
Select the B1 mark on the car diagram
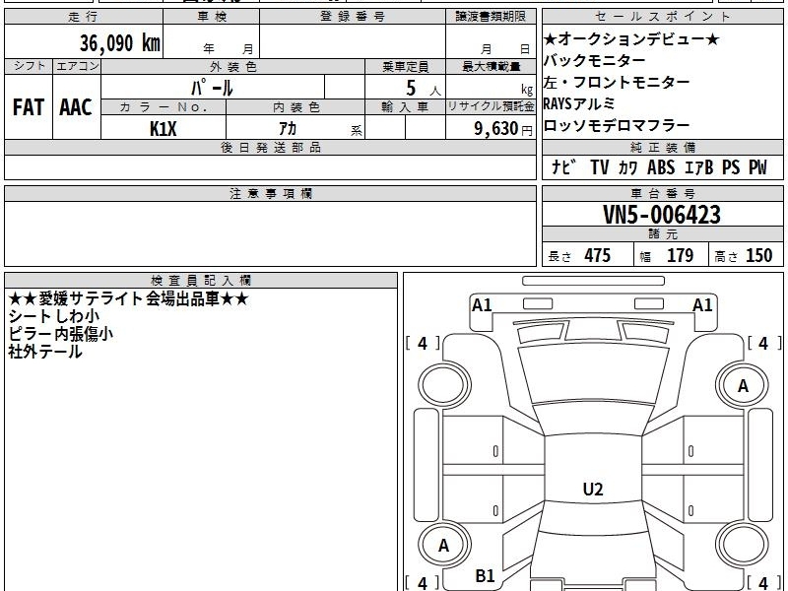click(485, 576)
